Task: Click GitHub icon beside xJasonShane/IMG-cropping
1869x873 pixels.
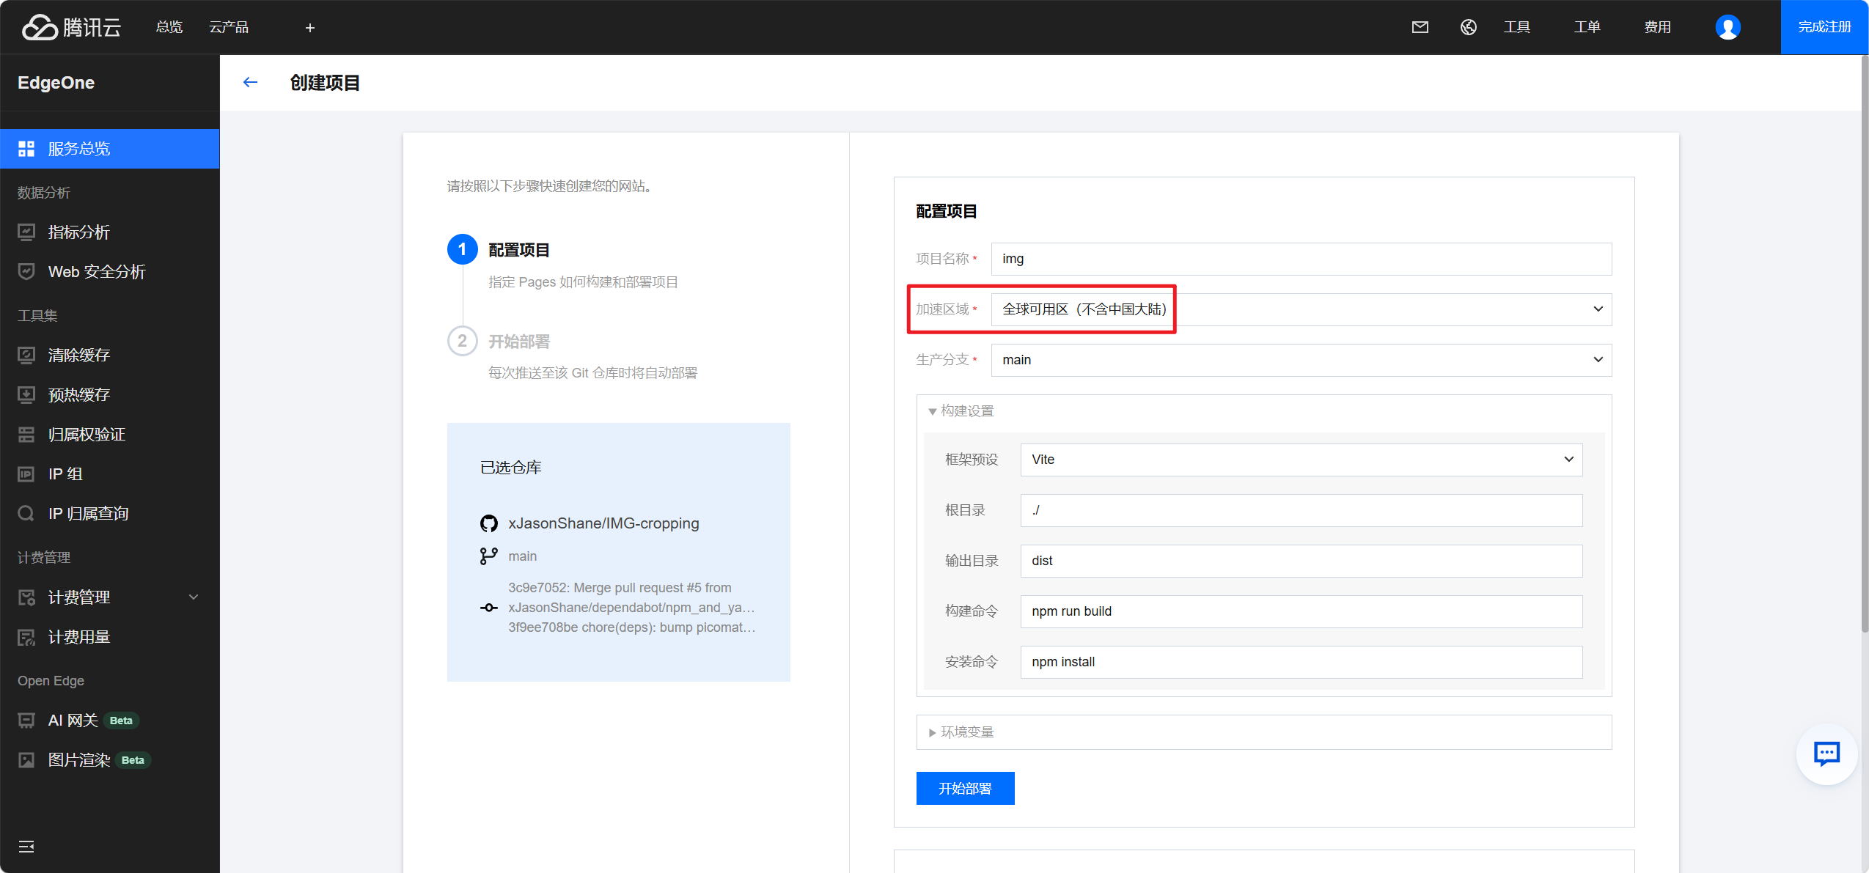Action: tap(488, 523)
